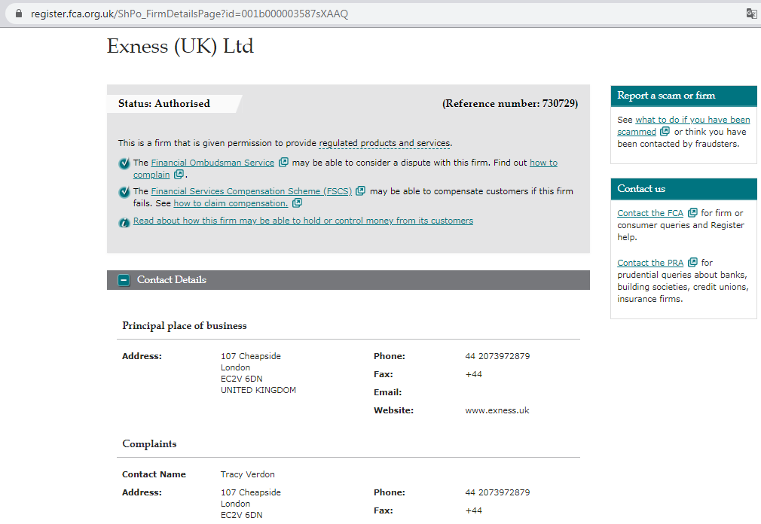This screenshot has height=524, width=761.
Task: Click the external-link icon after Contact the PRA
Action: point(692,263)
